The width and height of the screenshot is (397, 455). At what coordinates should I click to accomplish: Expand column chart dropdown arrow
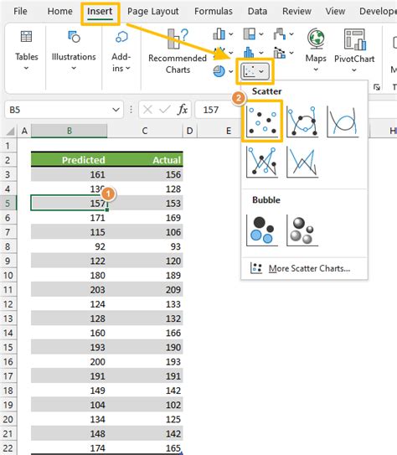pos(231,34)
